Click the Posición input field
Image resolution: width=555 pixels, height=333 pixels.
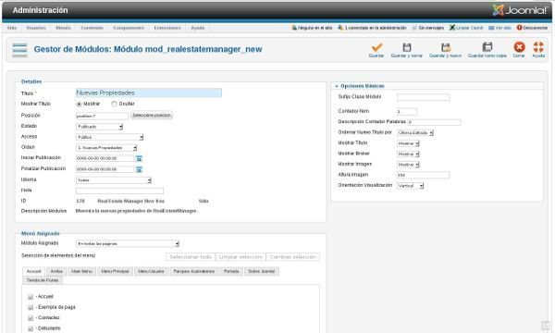click(103, 116)
